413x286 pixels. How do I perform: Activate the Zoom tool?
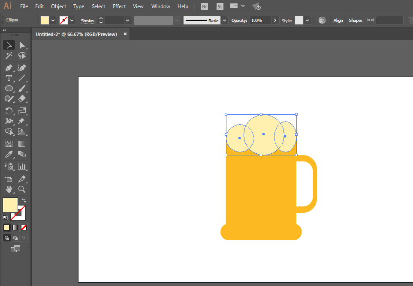[22, 189]
